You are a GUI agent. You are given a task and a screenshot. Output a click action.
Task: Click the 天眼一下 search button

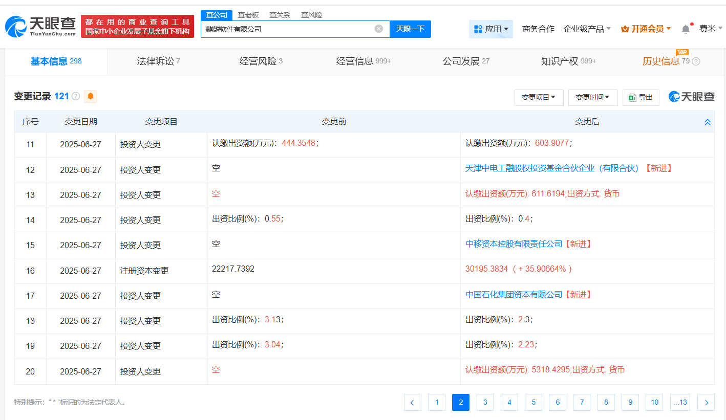click(x=410, y=29)
